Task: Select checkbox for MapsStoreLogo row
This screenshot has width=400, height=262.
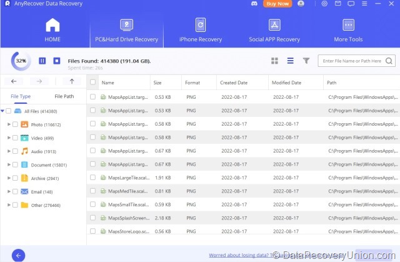Action: 92,231
